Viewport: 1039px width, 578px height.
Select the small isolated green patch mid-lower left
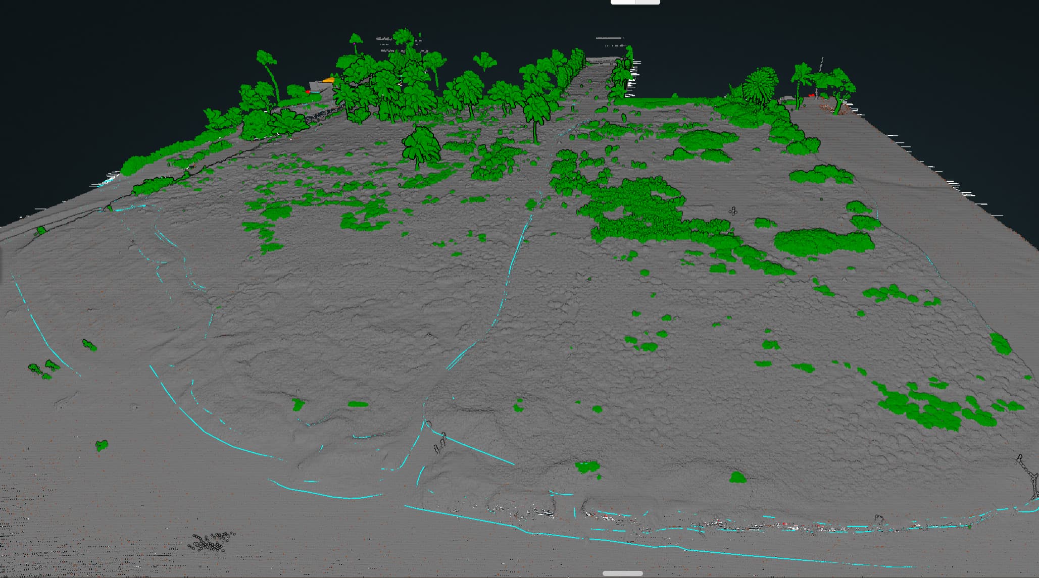[101, 446]
